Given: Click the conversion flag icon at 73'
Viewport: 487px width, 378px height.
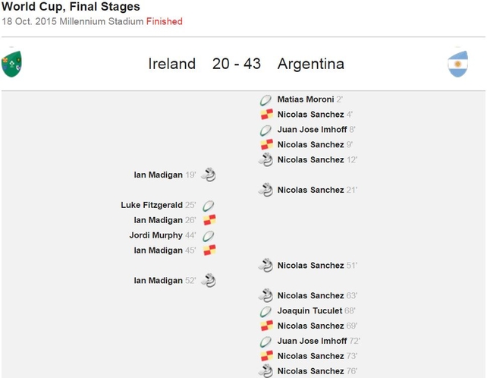Looking at the screenshot, I should pyautogui.click(x=267, y=356).
